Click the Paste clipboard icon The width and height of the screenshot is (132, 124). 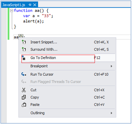point(24,105)
